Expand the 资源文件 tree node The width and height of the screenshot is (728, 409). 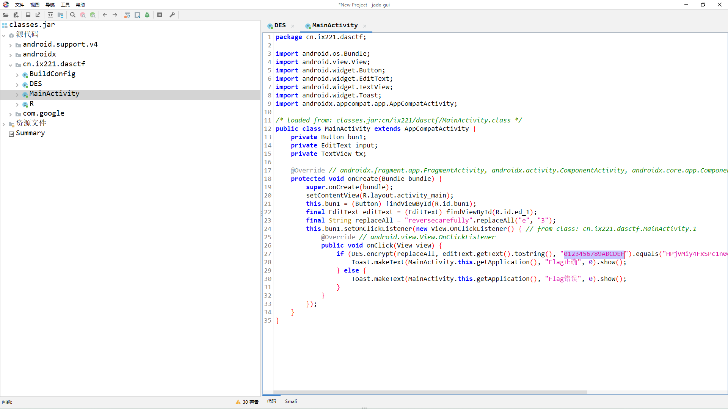pos(4,124)
